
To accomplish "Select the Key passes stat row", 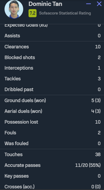I will pyautogui.click(x=52, y=176).
